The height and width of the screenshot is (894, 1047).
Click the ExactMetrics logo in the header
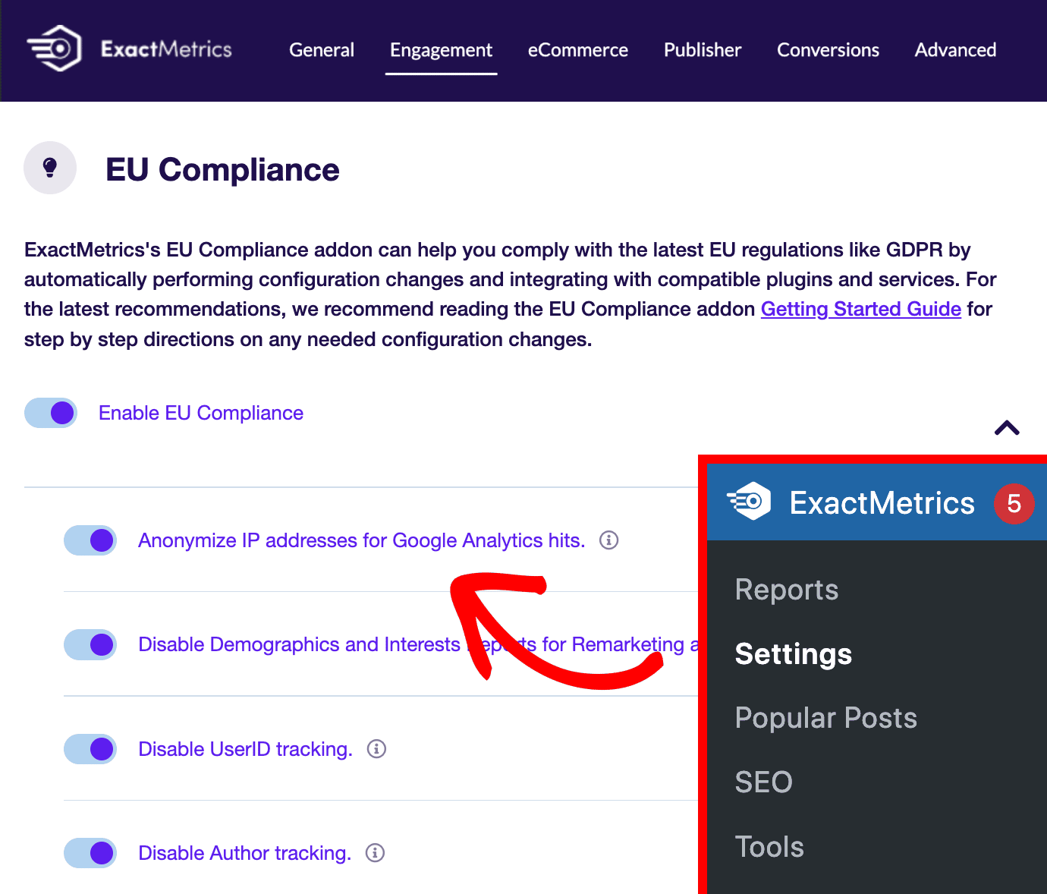pos(129,49)
